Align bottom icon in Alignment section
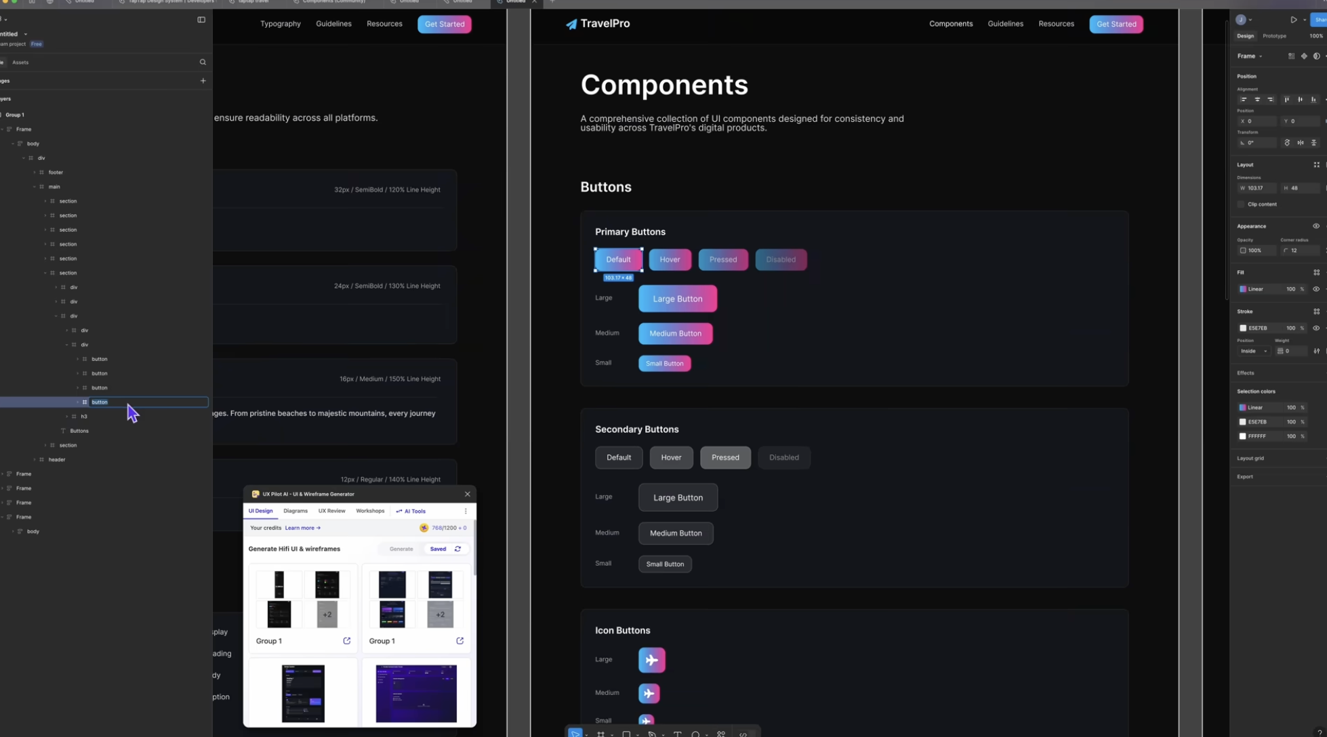 [1313, 100]
